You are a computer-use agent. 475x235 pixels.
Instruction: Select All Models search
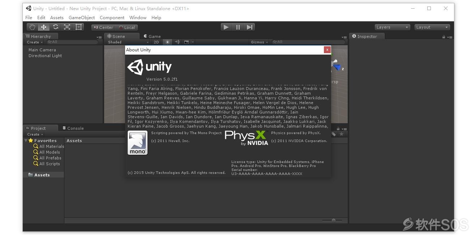pyautogui.click(x=47, y=152)
